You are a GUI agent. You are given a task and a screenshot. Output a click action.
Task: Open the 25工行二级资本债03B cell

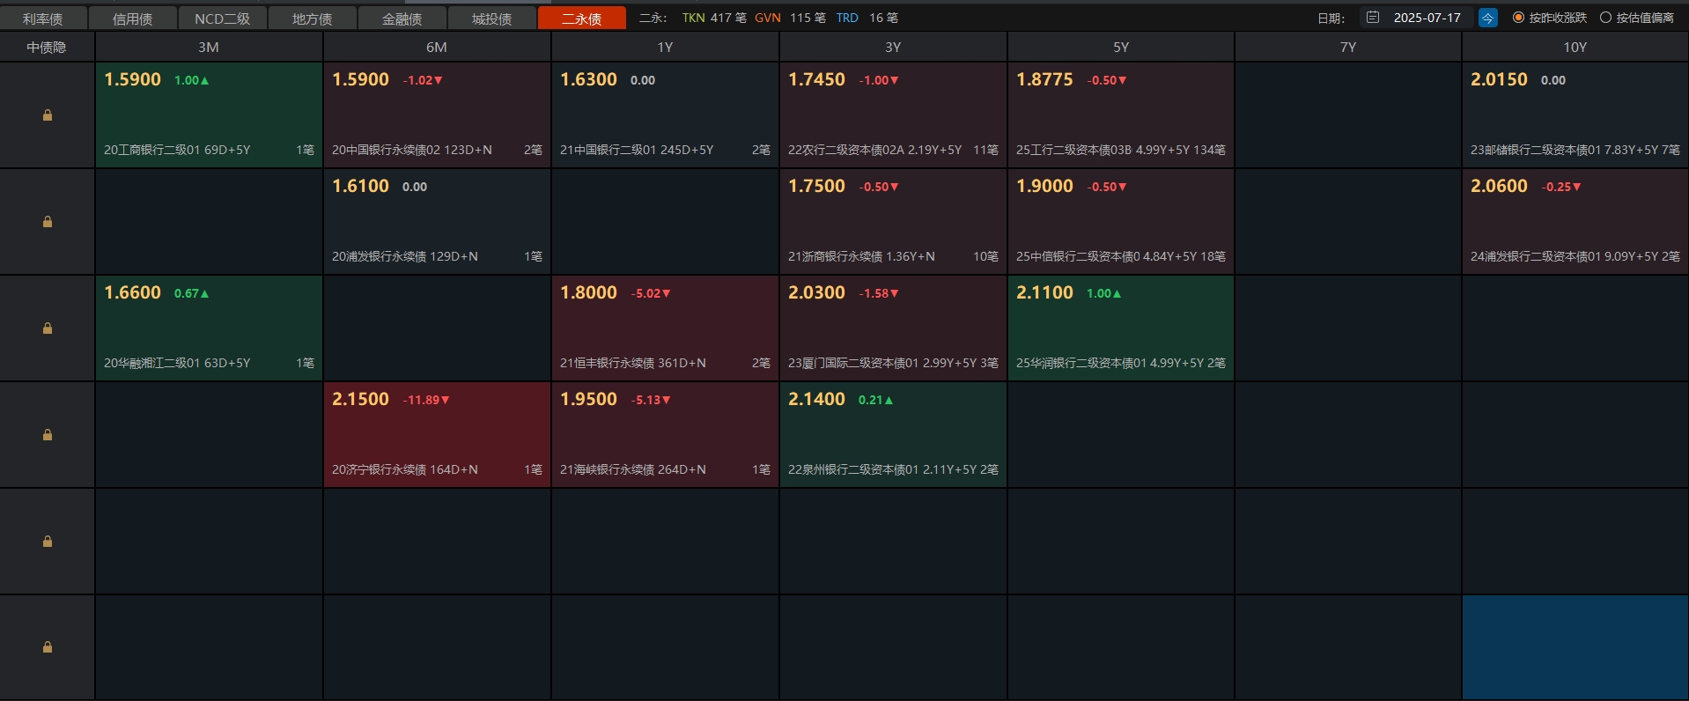pos(1121,115)
